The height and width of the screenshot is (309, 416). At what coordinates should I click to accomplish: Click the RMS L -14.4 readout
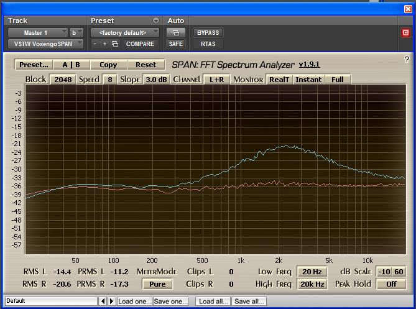click(x=62, y=272)
